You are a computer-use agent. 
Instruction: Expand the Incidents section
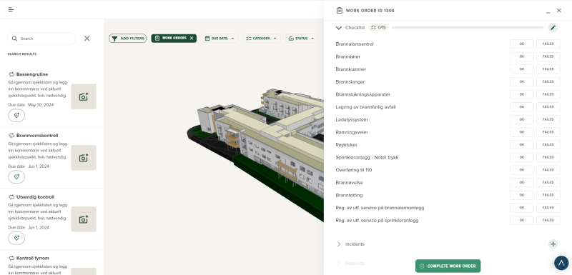[x=339, y=244]
